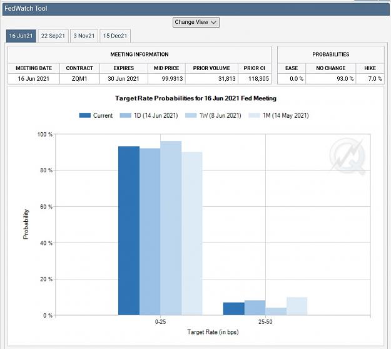The height and width of the screenshot is (349, 391).
Task: Switch to the 22 Sep21 tab
Action: 53,36
